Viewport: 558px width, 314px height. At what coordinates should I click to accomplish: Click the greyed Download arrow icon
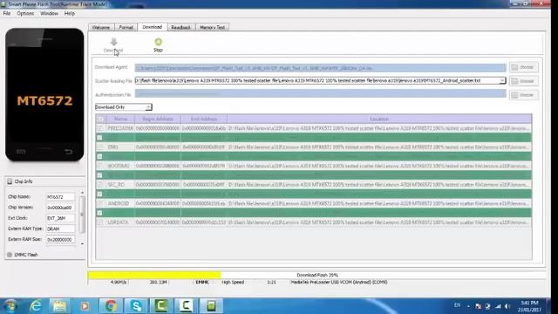[x=114, y=42]
